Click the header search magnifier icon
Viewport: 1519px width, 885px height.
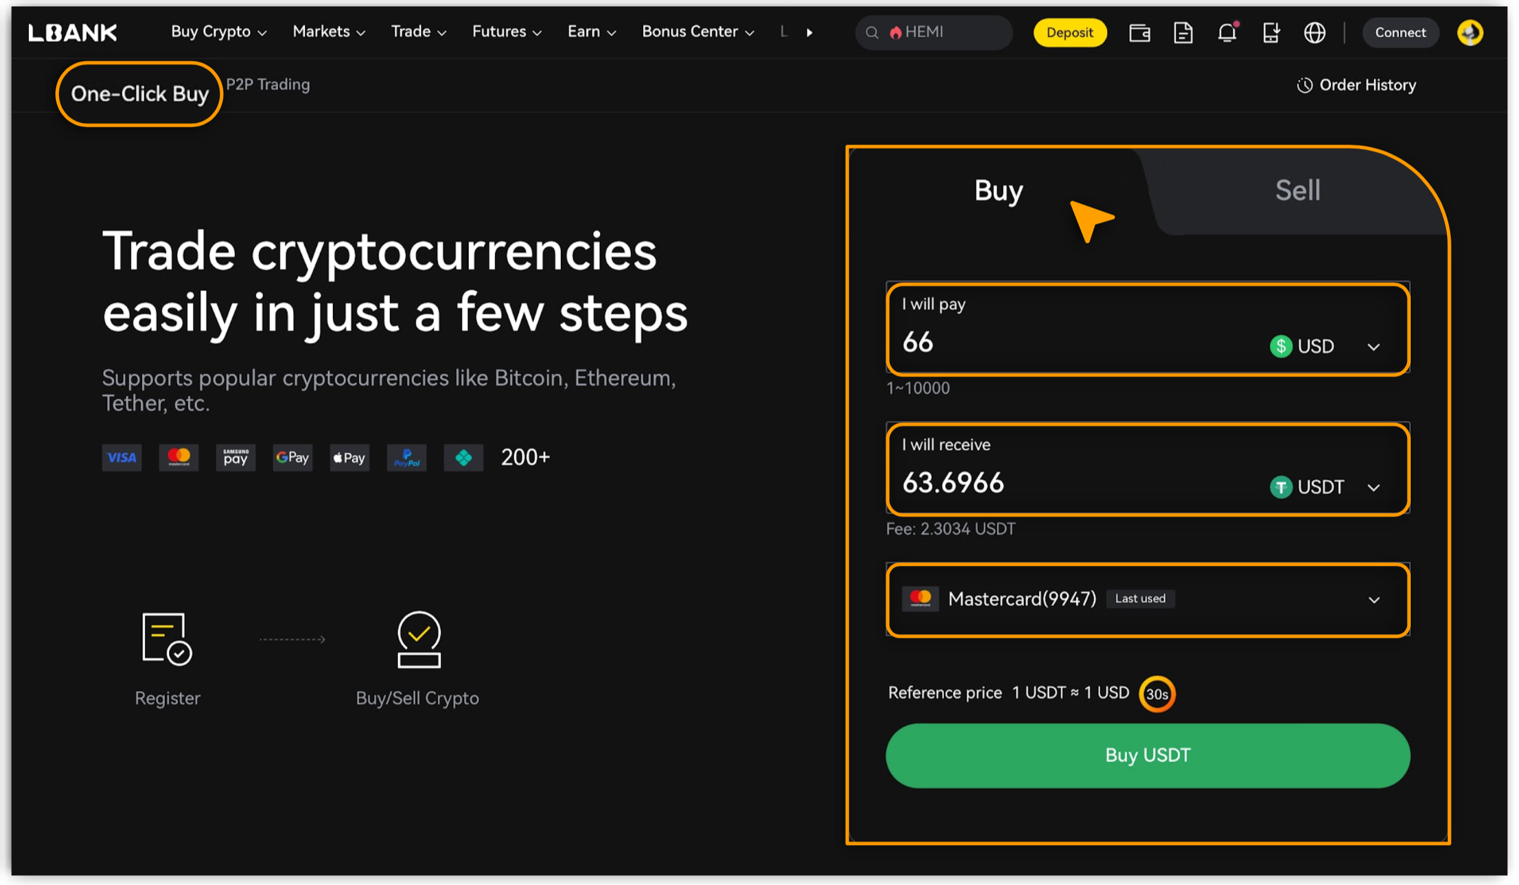(871, 33)
